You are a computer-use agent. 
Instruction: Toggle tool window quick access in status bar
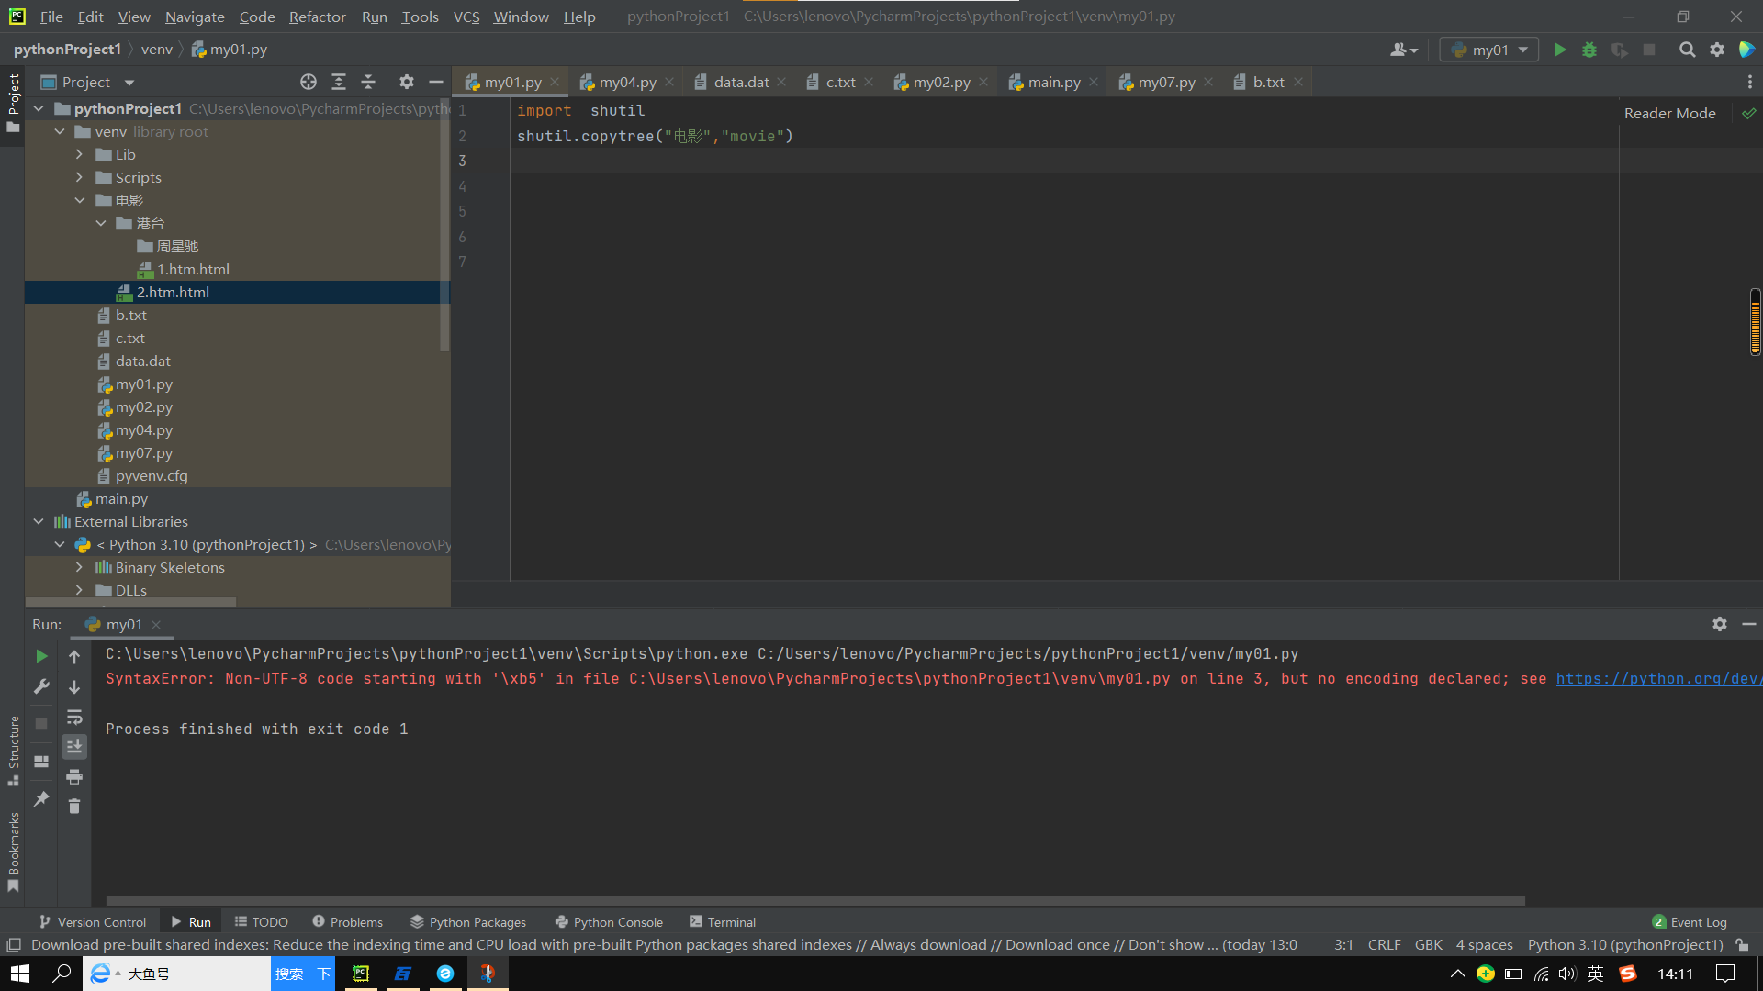tap(13, 945)
